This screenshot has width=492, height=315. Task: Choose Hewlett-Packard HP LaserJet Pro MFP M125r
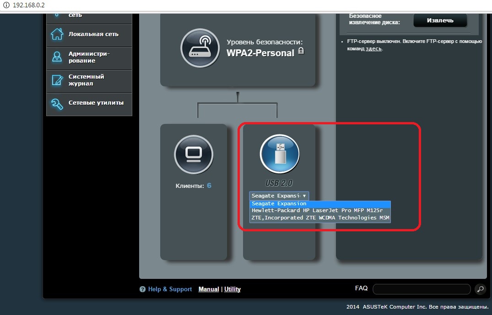pyautogui.click(x=320, y=211)
